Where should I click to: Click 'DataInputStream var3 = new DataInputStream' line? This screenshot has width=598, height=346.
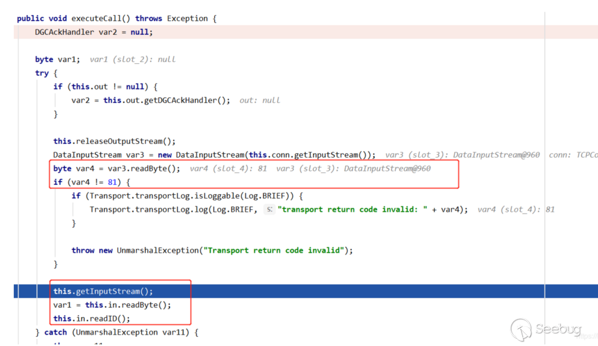pos(214,155)
